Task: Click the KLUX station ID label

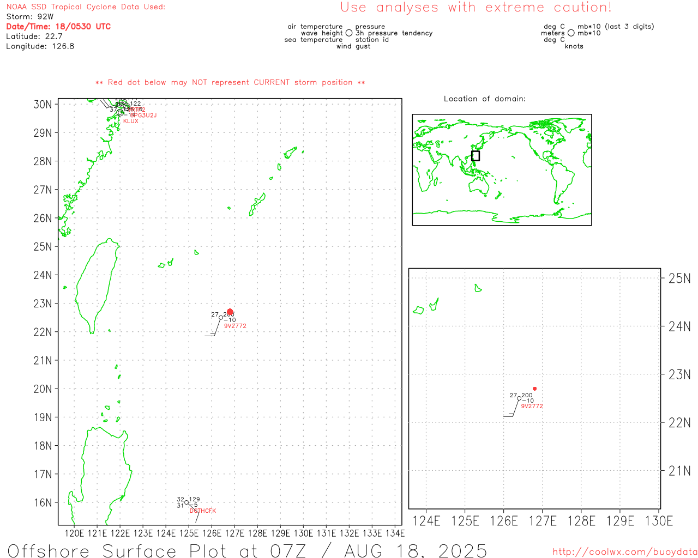Action: pyautogui.click(x=131, y=121)
